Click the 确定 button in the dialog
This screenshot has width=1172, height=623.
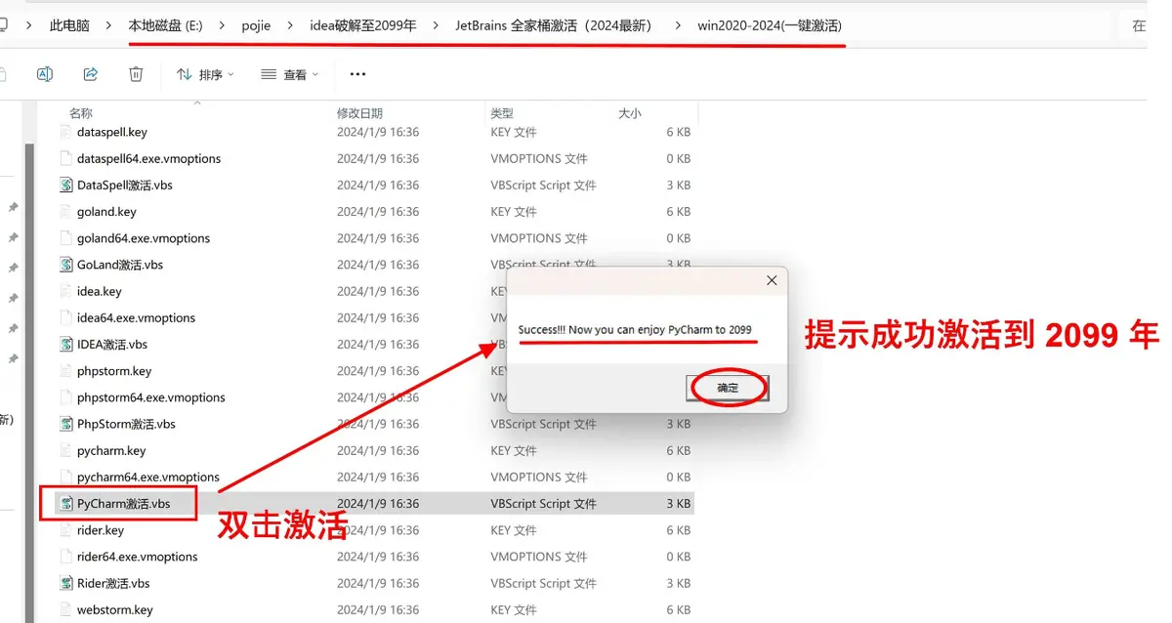(729, 388)
